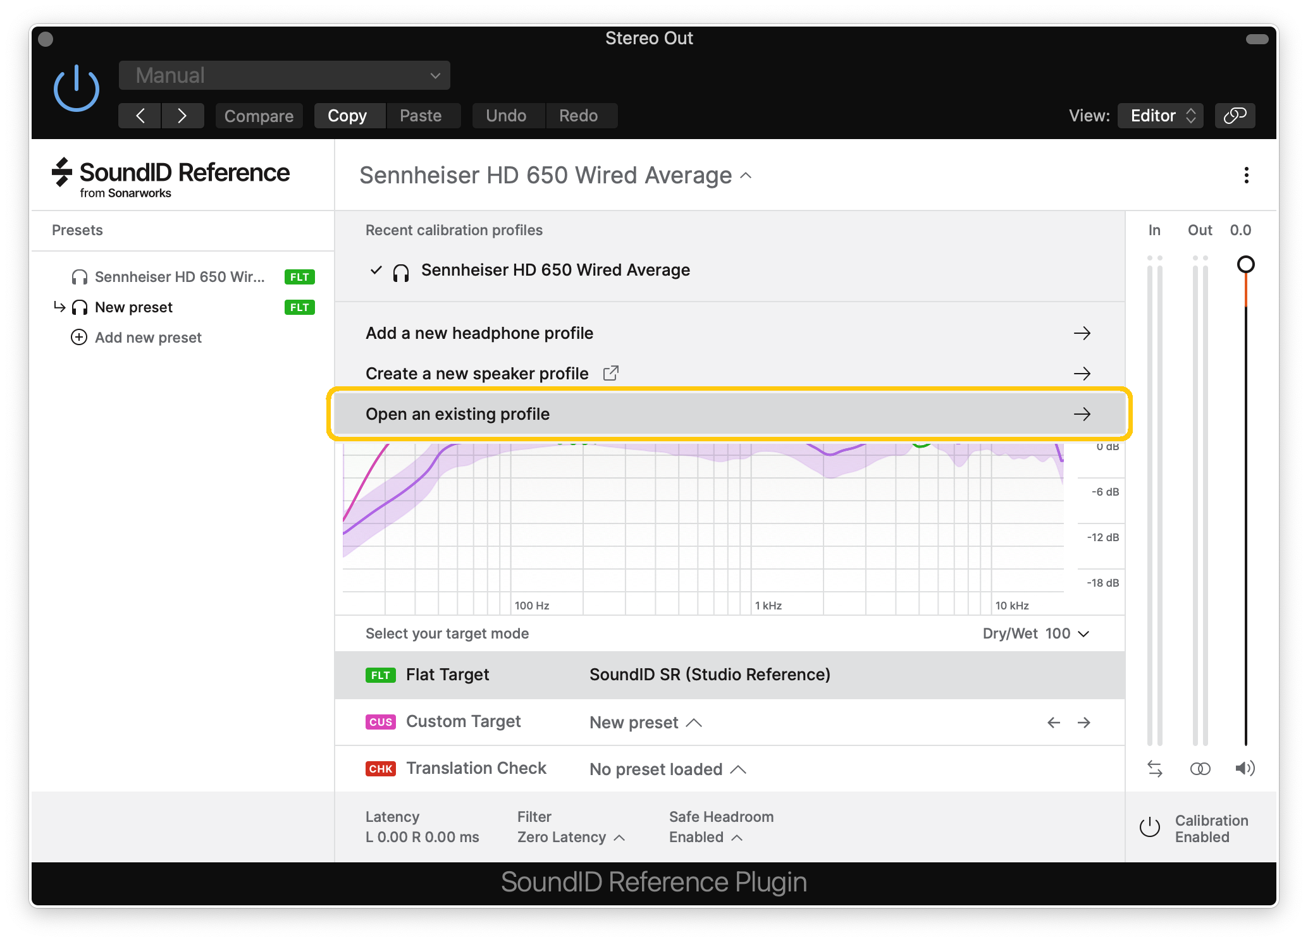This screenshot has height=942, width=1308.
Task: Open the three-dot options menu
Action: click(1246, 175)
